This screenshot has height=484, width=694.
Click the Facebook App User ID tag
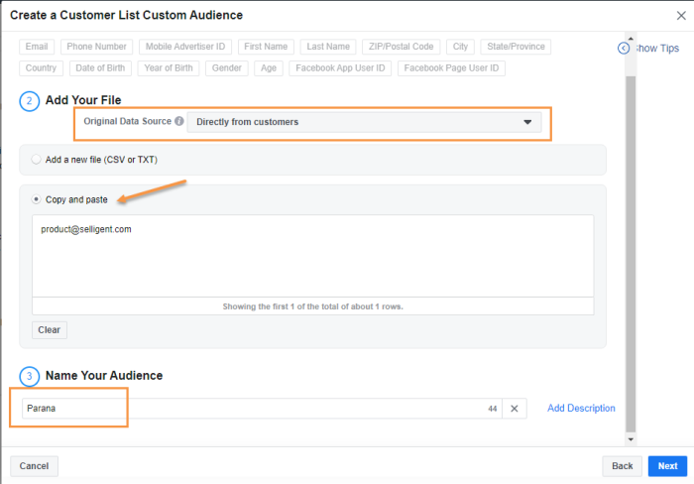[341, 68]
